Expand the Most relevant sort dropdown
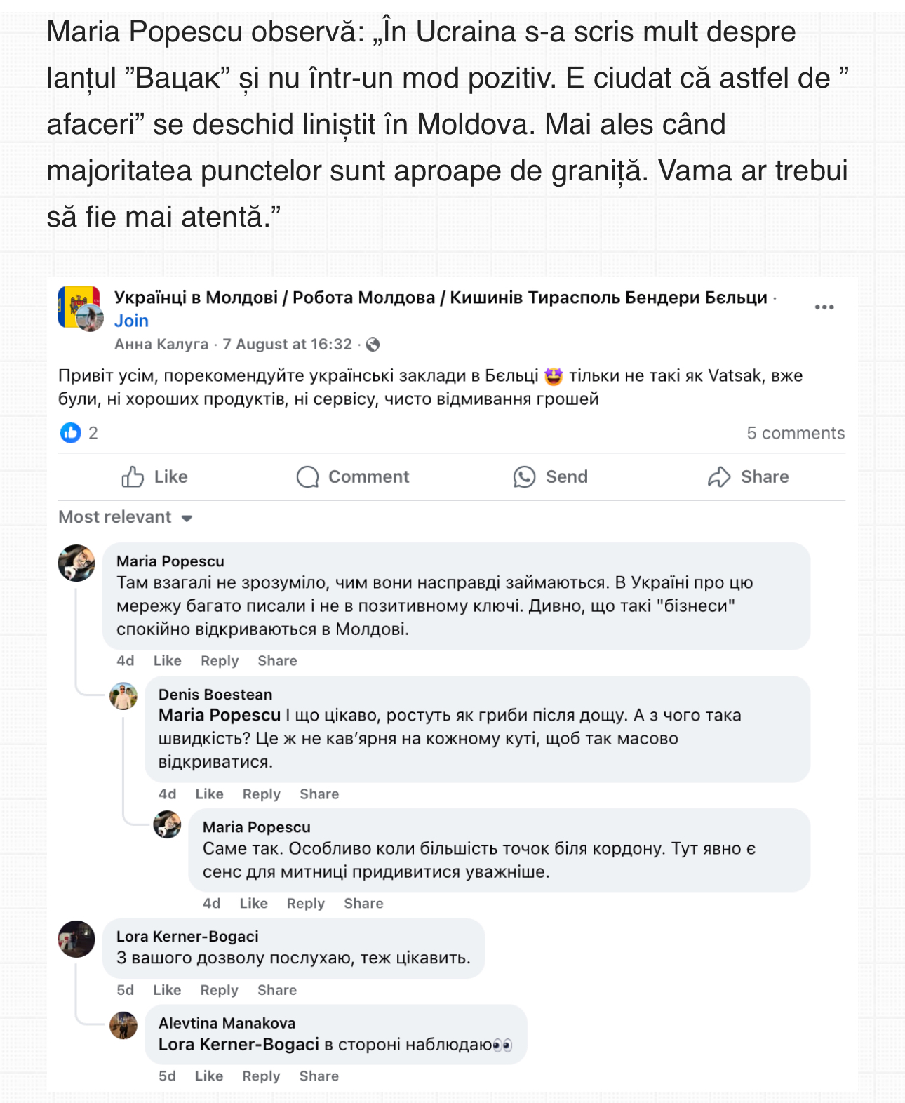 pos(126,518)
